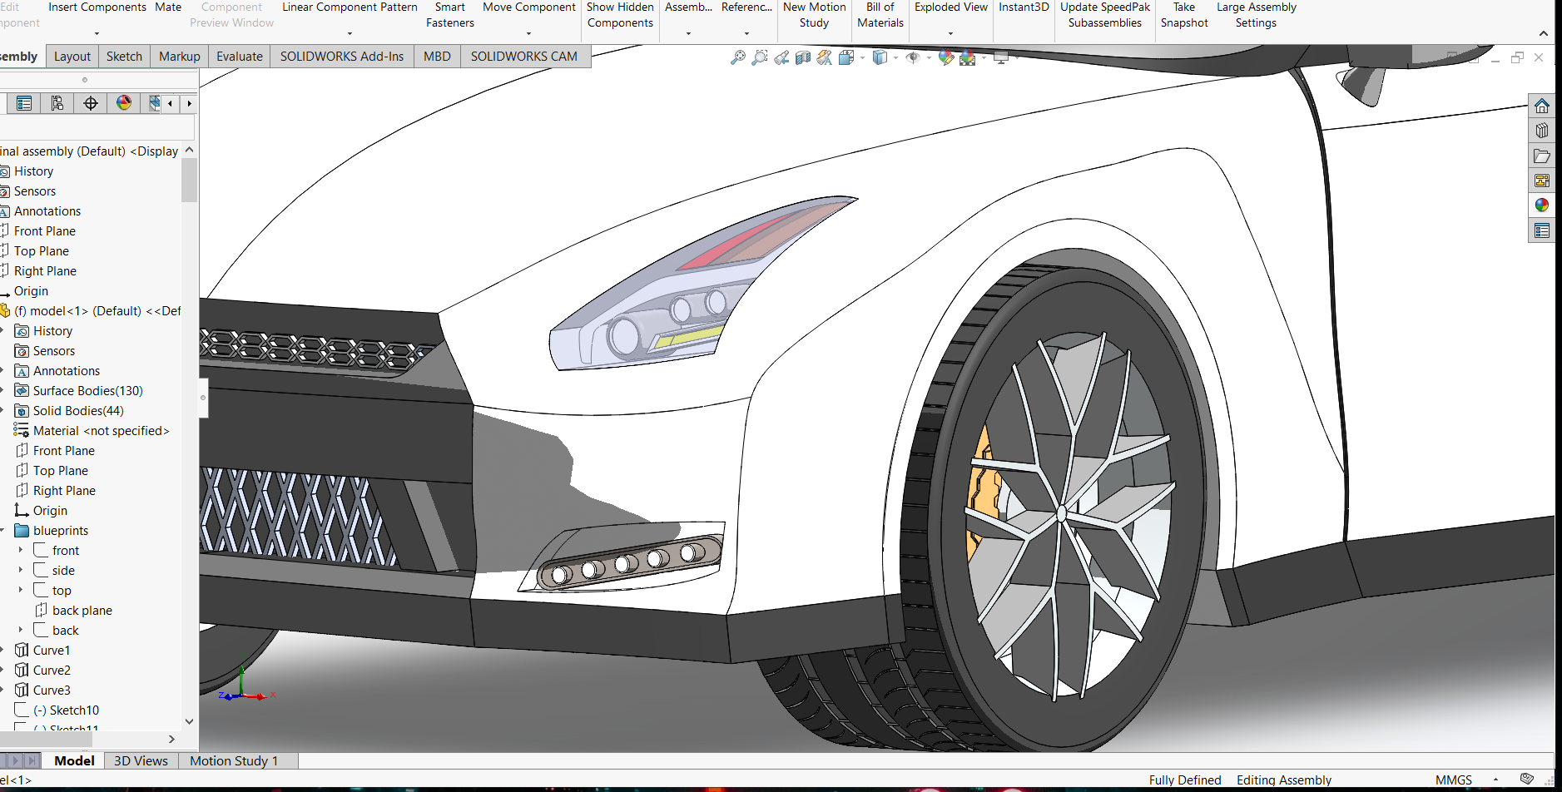Toggle Large Assembly Settings
Image resolution: width=1562 pixels, height=792 pixels.
(x=1256, y=15)
